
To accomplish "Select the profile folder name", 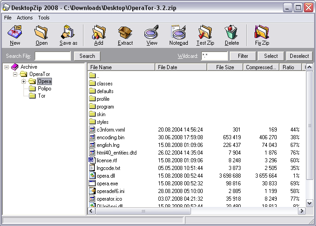I will click(x=103, y=99).
